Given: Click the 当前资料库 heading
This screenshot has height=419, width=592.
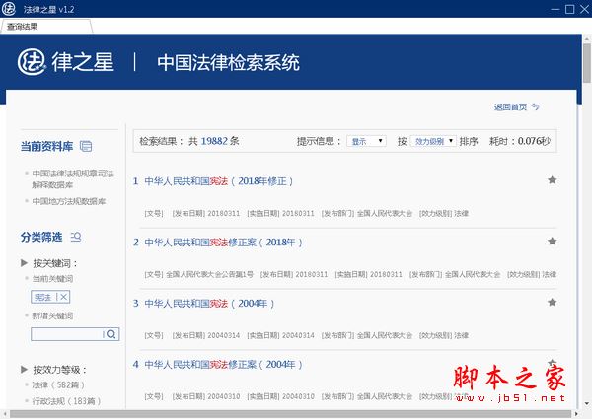Looking at the screenshot, I should (46, 146).
